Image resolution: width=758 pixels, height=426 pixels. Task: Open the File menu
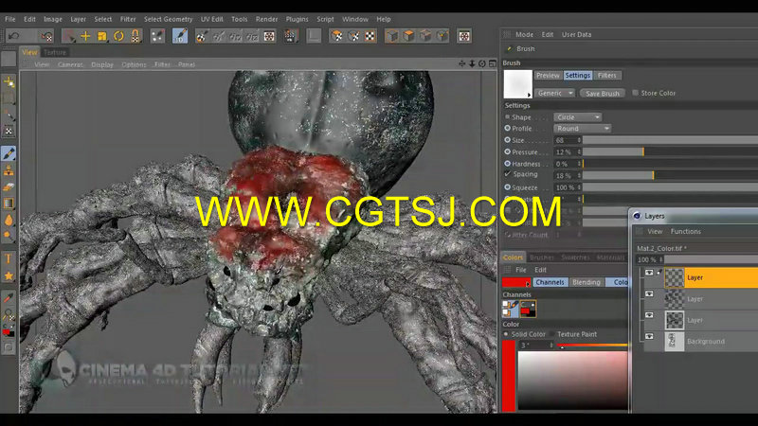(10, 19)
